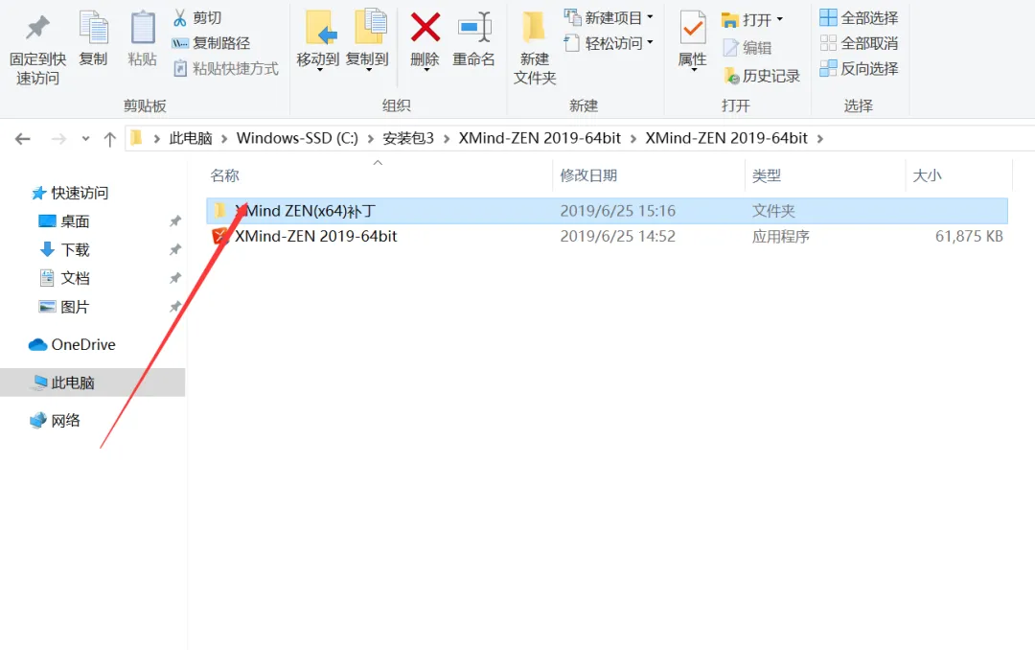
Task: Click the Pin to Quick access icon
Action: [37, 28]
